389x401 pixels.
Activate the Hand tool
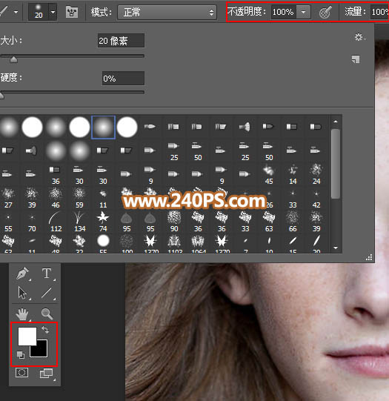pos(22,314)
